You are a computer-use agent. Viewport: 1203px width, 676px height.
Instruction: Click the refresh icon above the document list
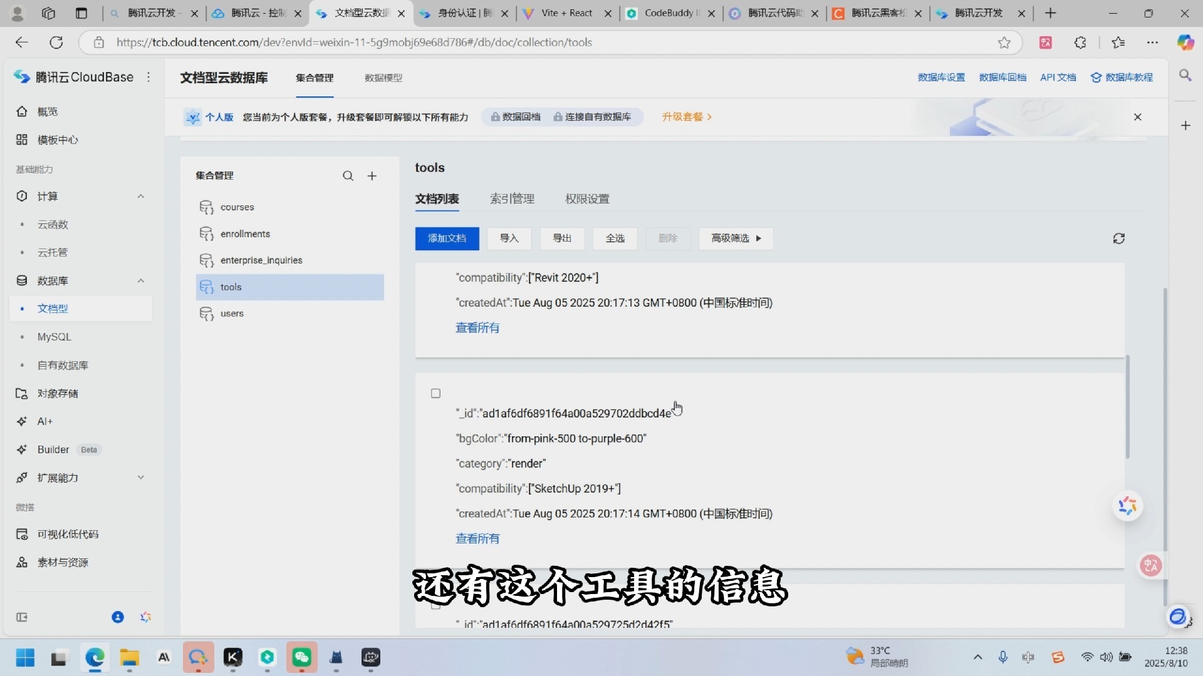1119,238
